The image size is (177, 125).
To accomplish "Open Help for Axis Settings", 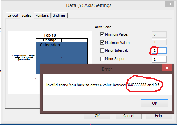I will click(158, 116).
